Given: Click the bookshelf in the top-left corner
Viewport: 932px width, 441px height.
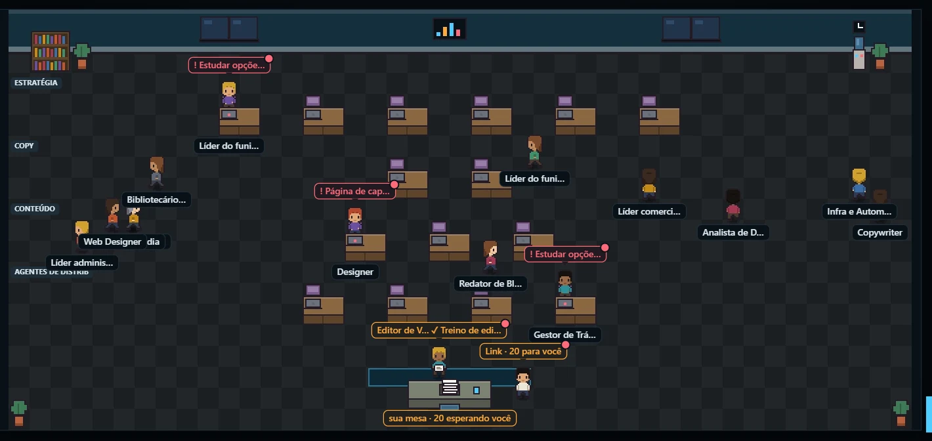Looking at the screenshot, I should click(x=51, y=51).
